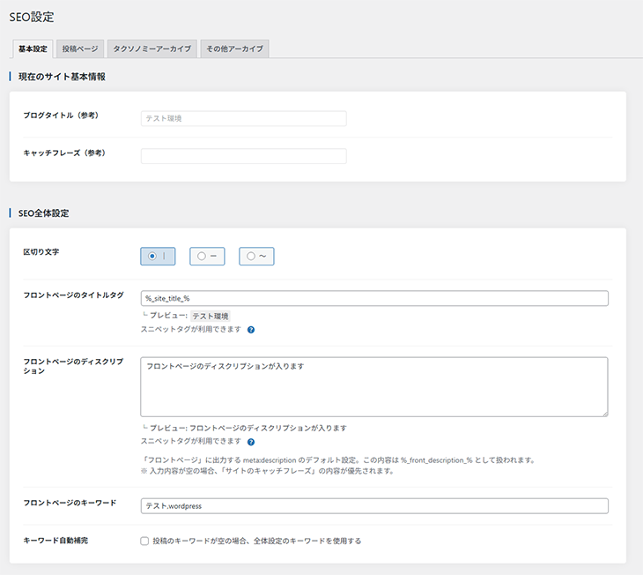Click the SEO設定 page heading

click(33, 16)
